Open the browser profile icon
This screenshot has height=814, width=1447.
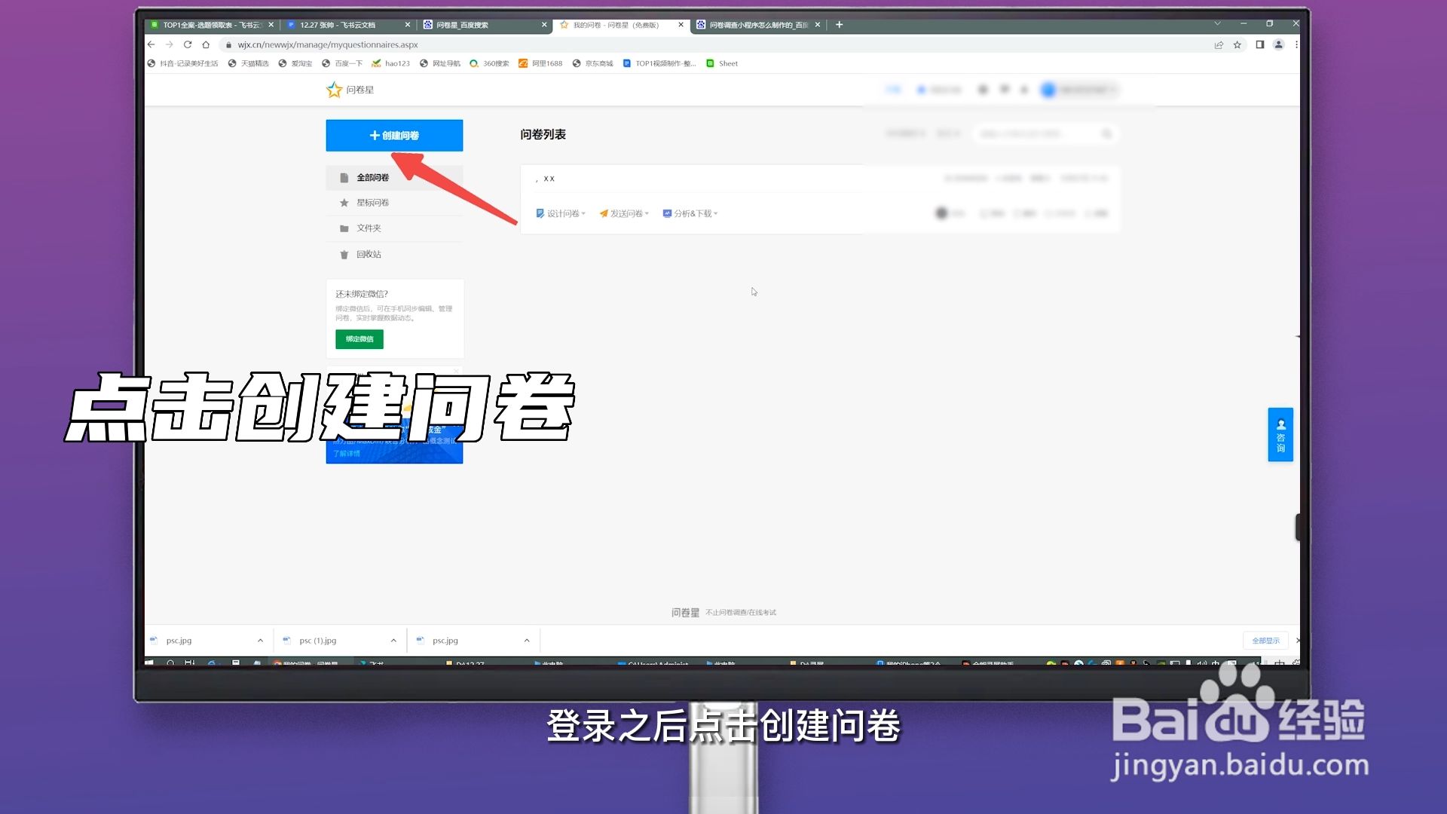pos(1278,44)
